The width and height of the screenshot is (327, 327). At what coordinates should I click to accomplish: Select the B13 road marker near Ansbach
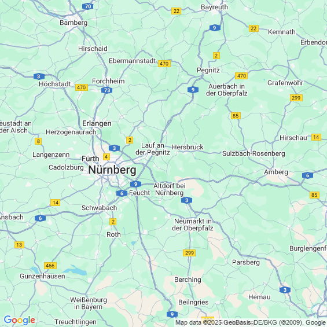pos(20,245)
